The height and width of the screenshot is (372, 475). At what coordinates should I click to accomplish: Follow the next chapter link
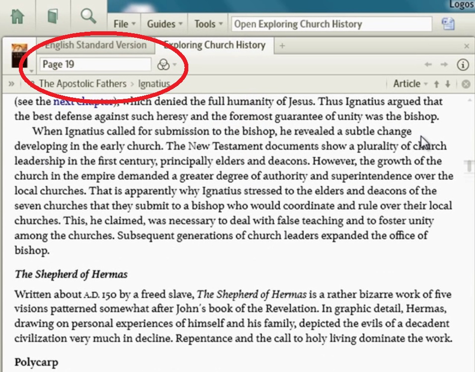click(83, 101)
